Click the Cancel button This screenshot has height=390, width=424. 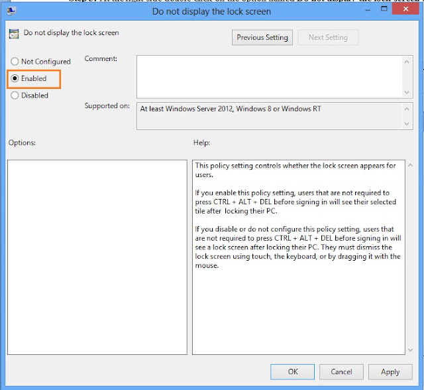click(341, 371)
